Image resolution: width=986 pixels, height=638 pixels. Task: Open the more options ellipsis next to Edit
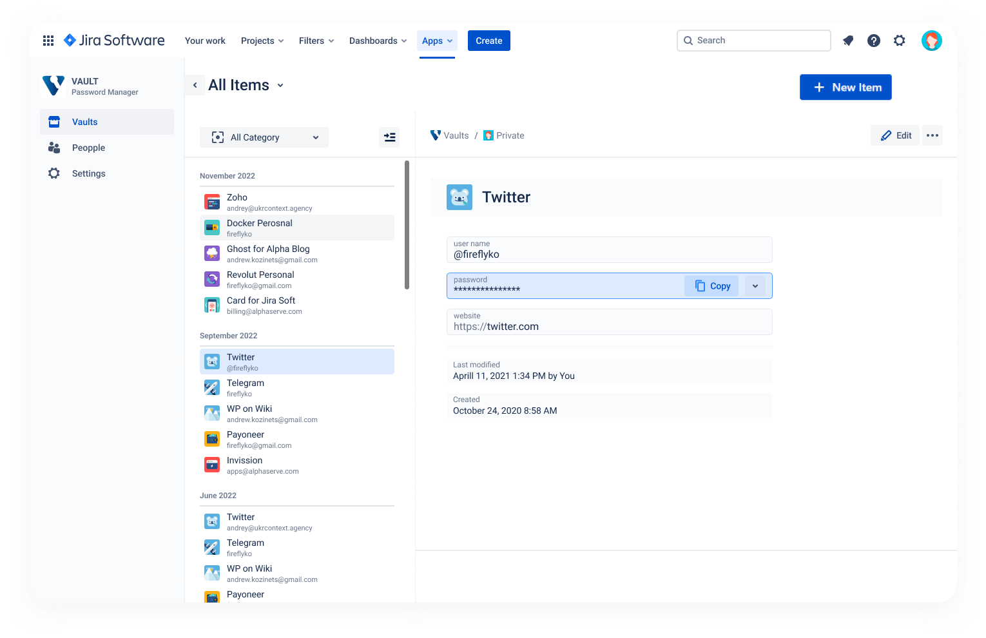coord(932,135)
